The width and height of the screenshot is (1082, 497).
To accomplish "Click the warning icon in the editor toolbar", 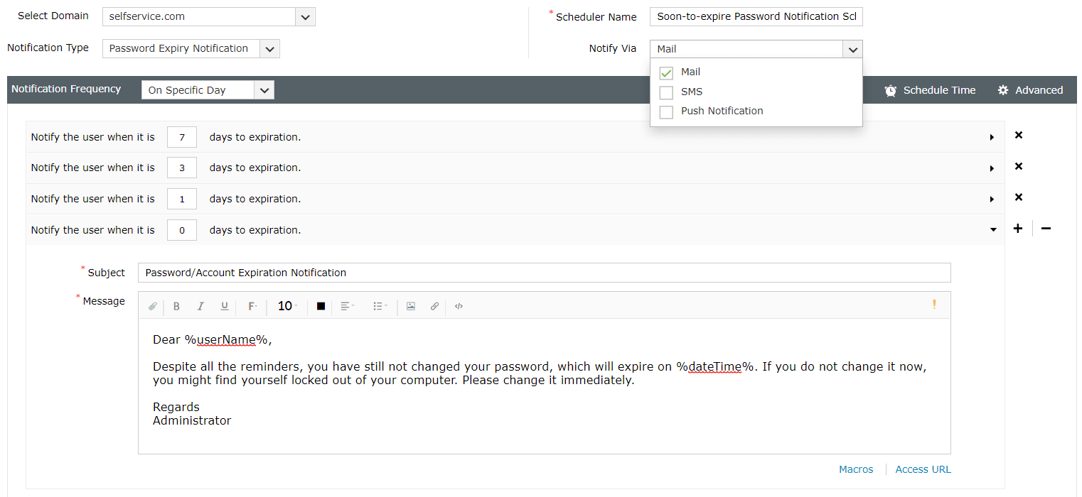I will point(936,304).
